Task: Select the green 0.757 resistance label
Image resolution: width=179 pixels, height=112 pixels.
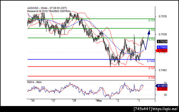Action: (x=152, y=21)
